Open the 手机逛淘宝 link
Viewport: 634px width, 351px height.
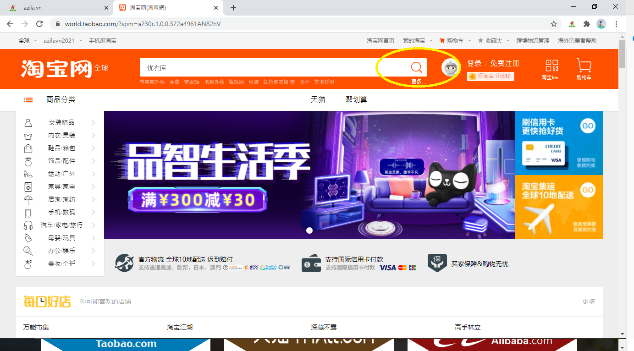pos(103,41)
